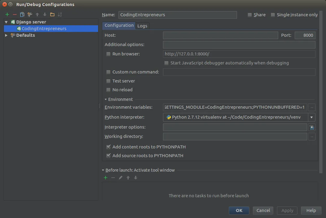This screenshot has height=218, width=326.
Task: Tick the Test server checkbox
Action: [x=108, y=81]
